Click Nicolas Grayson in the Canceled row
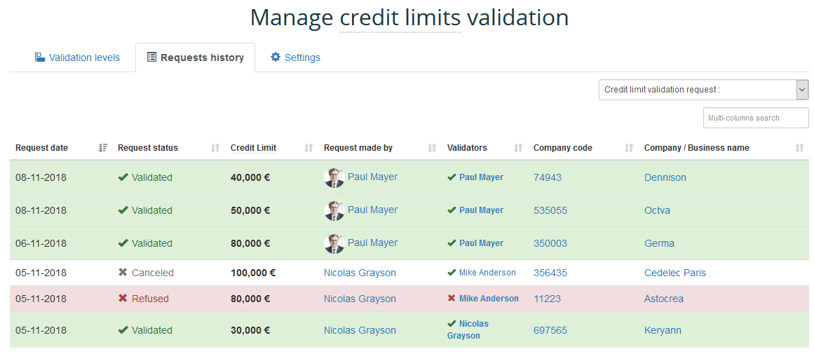This screenshot has height=354, width=814. coord(360,273)
